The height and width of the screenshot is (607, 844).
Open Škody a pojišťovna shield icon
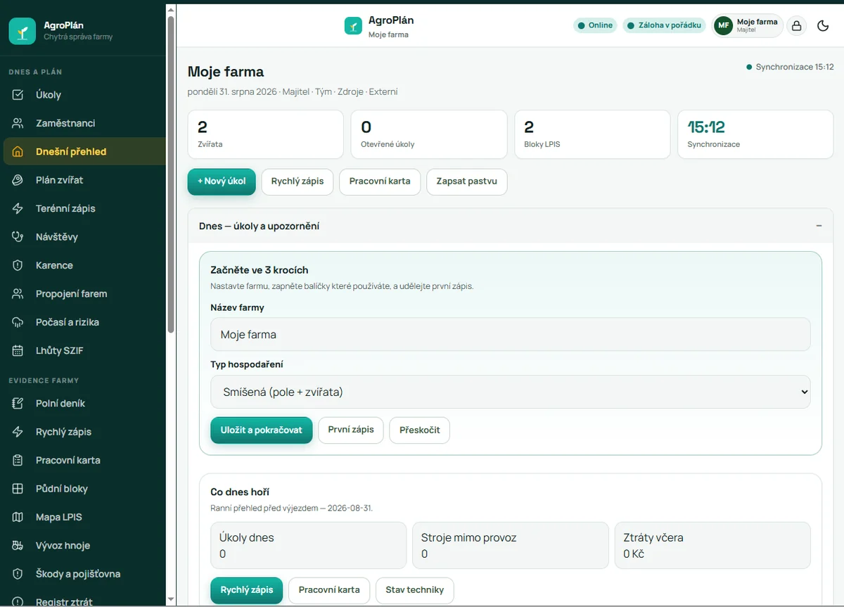tap(18, 574)
